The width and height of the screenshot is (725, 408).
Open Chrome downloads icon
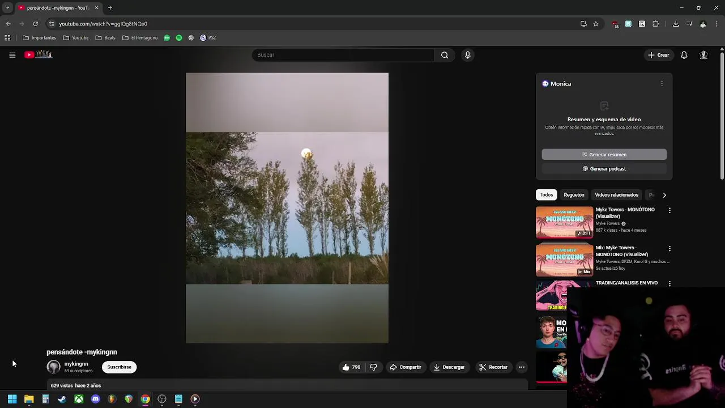pyautogui.click(x=676, y=24)
